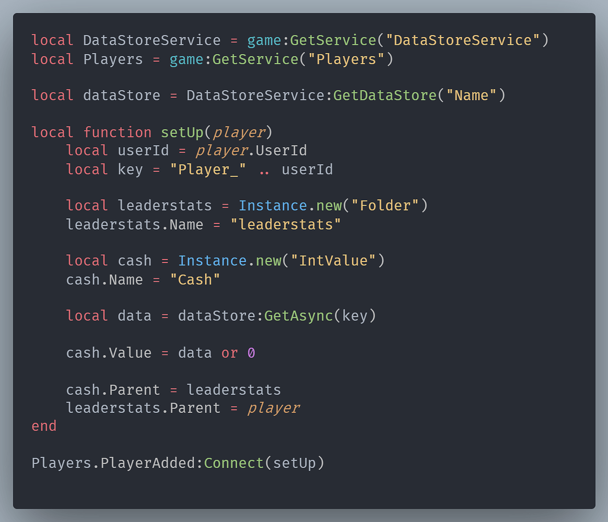
Task: Click the end keyword closing setUp
Action: (x=43, y=426)
